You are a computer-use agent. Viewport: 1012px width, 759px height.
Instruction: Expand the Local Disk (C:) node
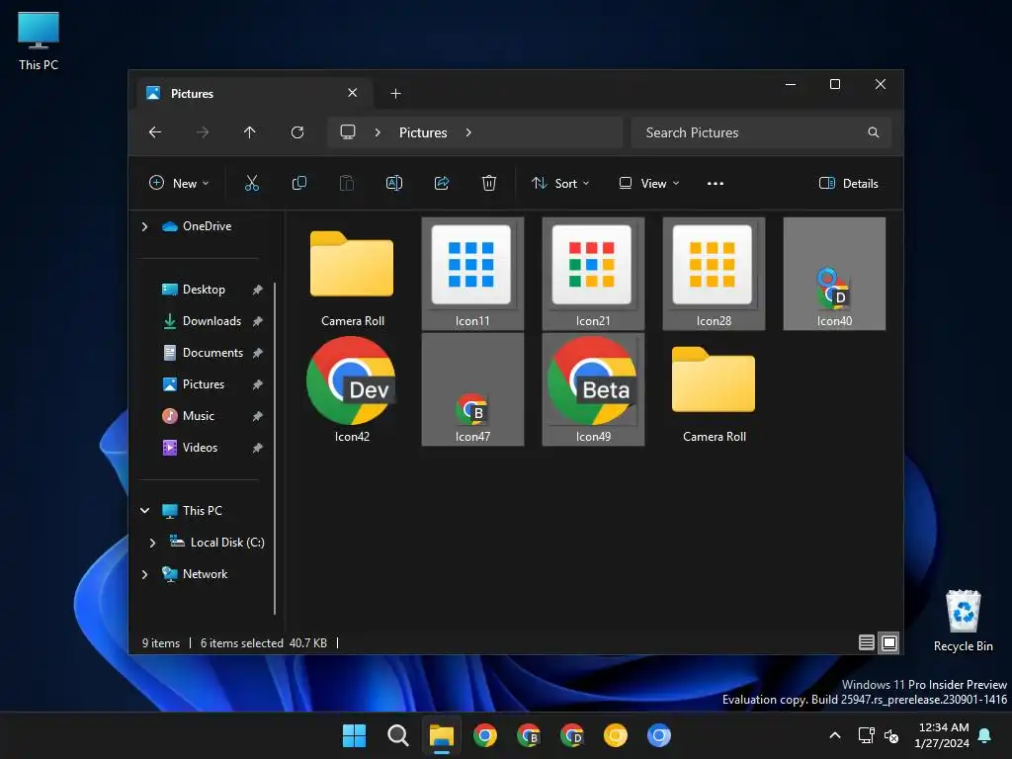click(x=152, y=543)
